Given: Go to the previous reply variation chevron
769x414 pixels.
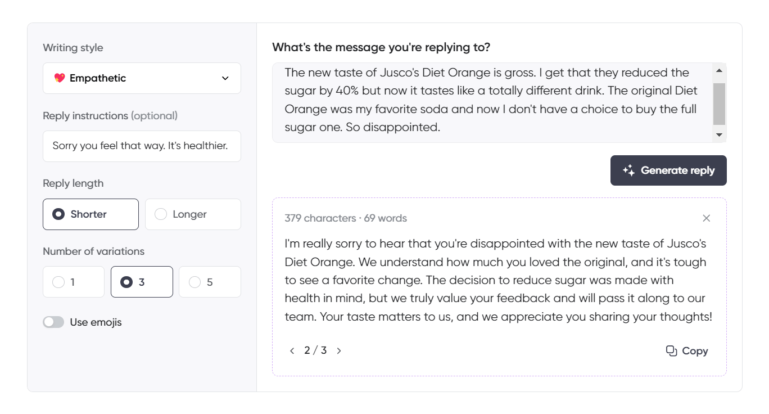Looking at the screenshot, I should (292, 350).
